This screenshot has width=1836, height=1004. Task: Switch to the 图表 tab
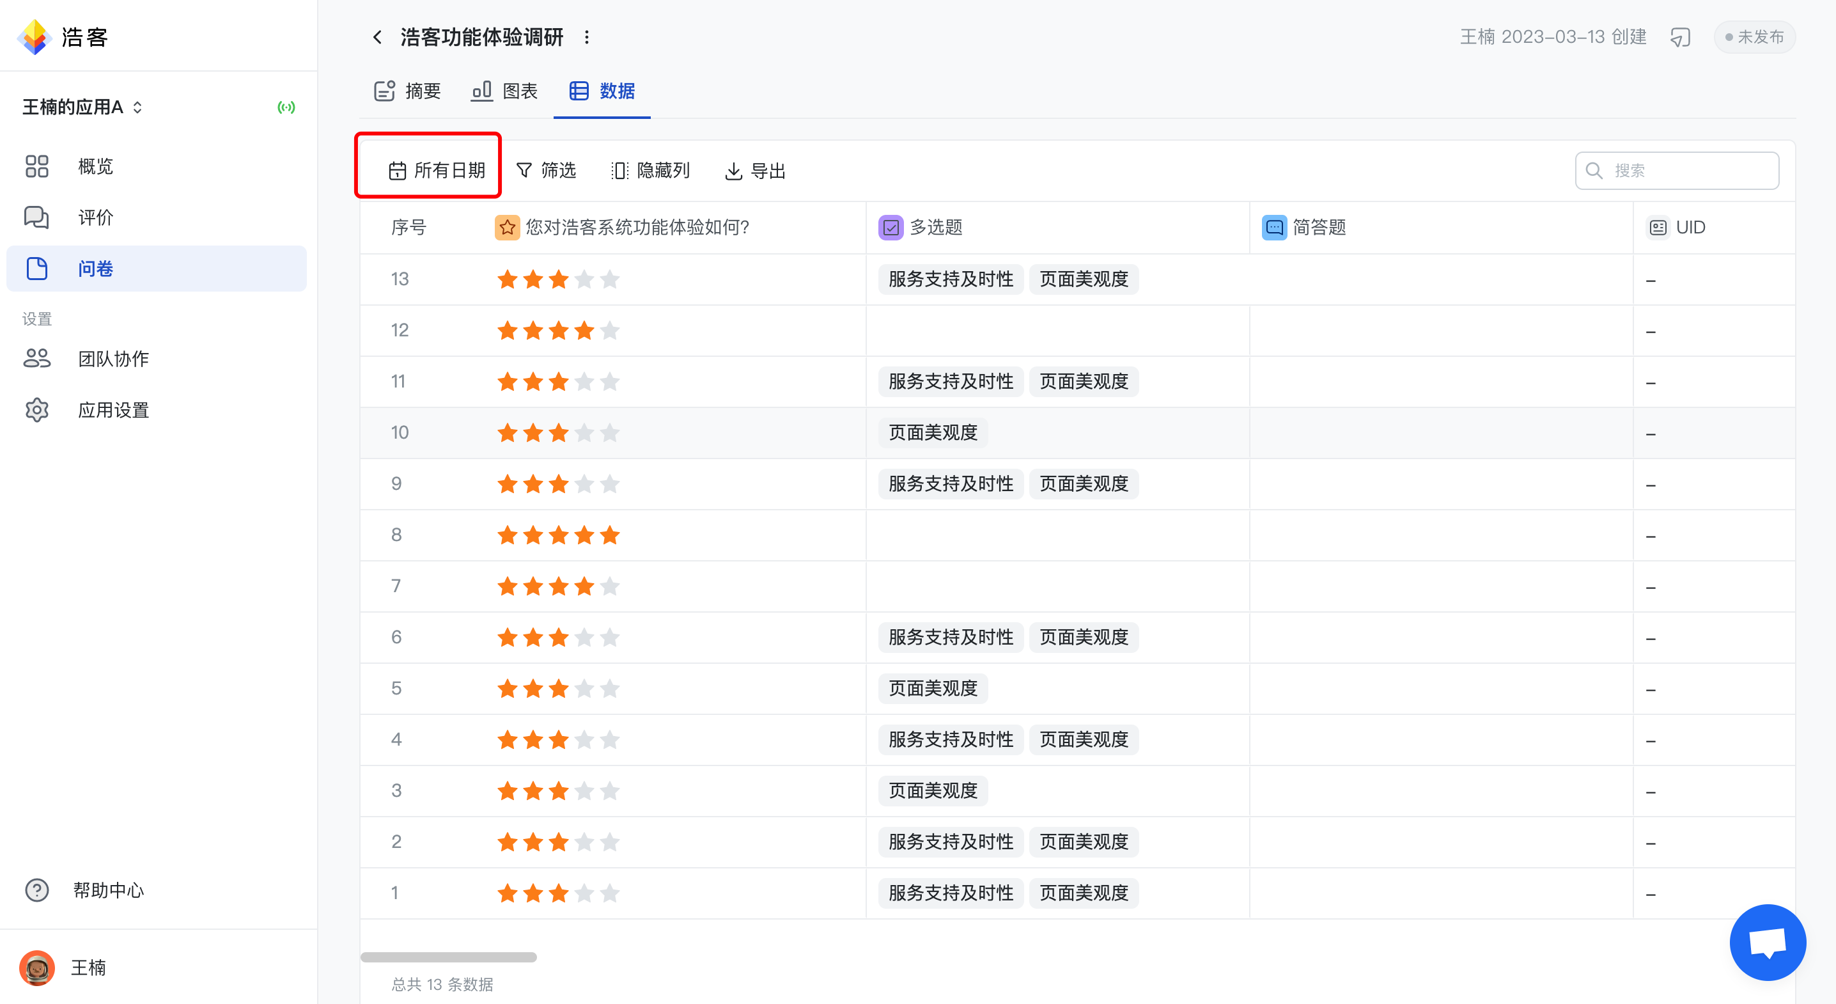504,91
